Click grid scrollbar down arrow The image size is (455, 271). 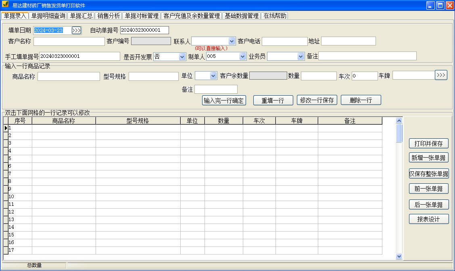399,256
